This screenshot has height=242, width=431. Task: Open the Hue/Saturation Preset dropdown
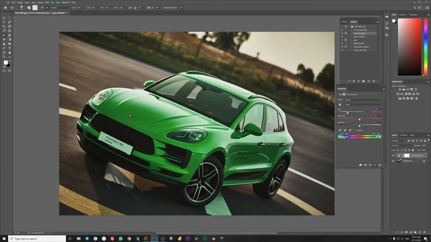coord(363,100)
